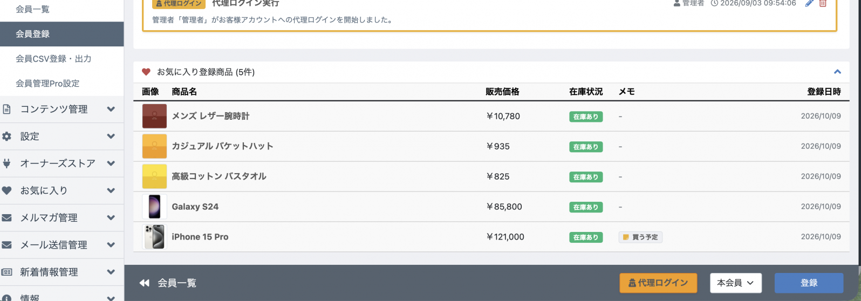The image size is (861, 301).
Task: Go back via 会員一覧 footer link
Action: (177, 283)
